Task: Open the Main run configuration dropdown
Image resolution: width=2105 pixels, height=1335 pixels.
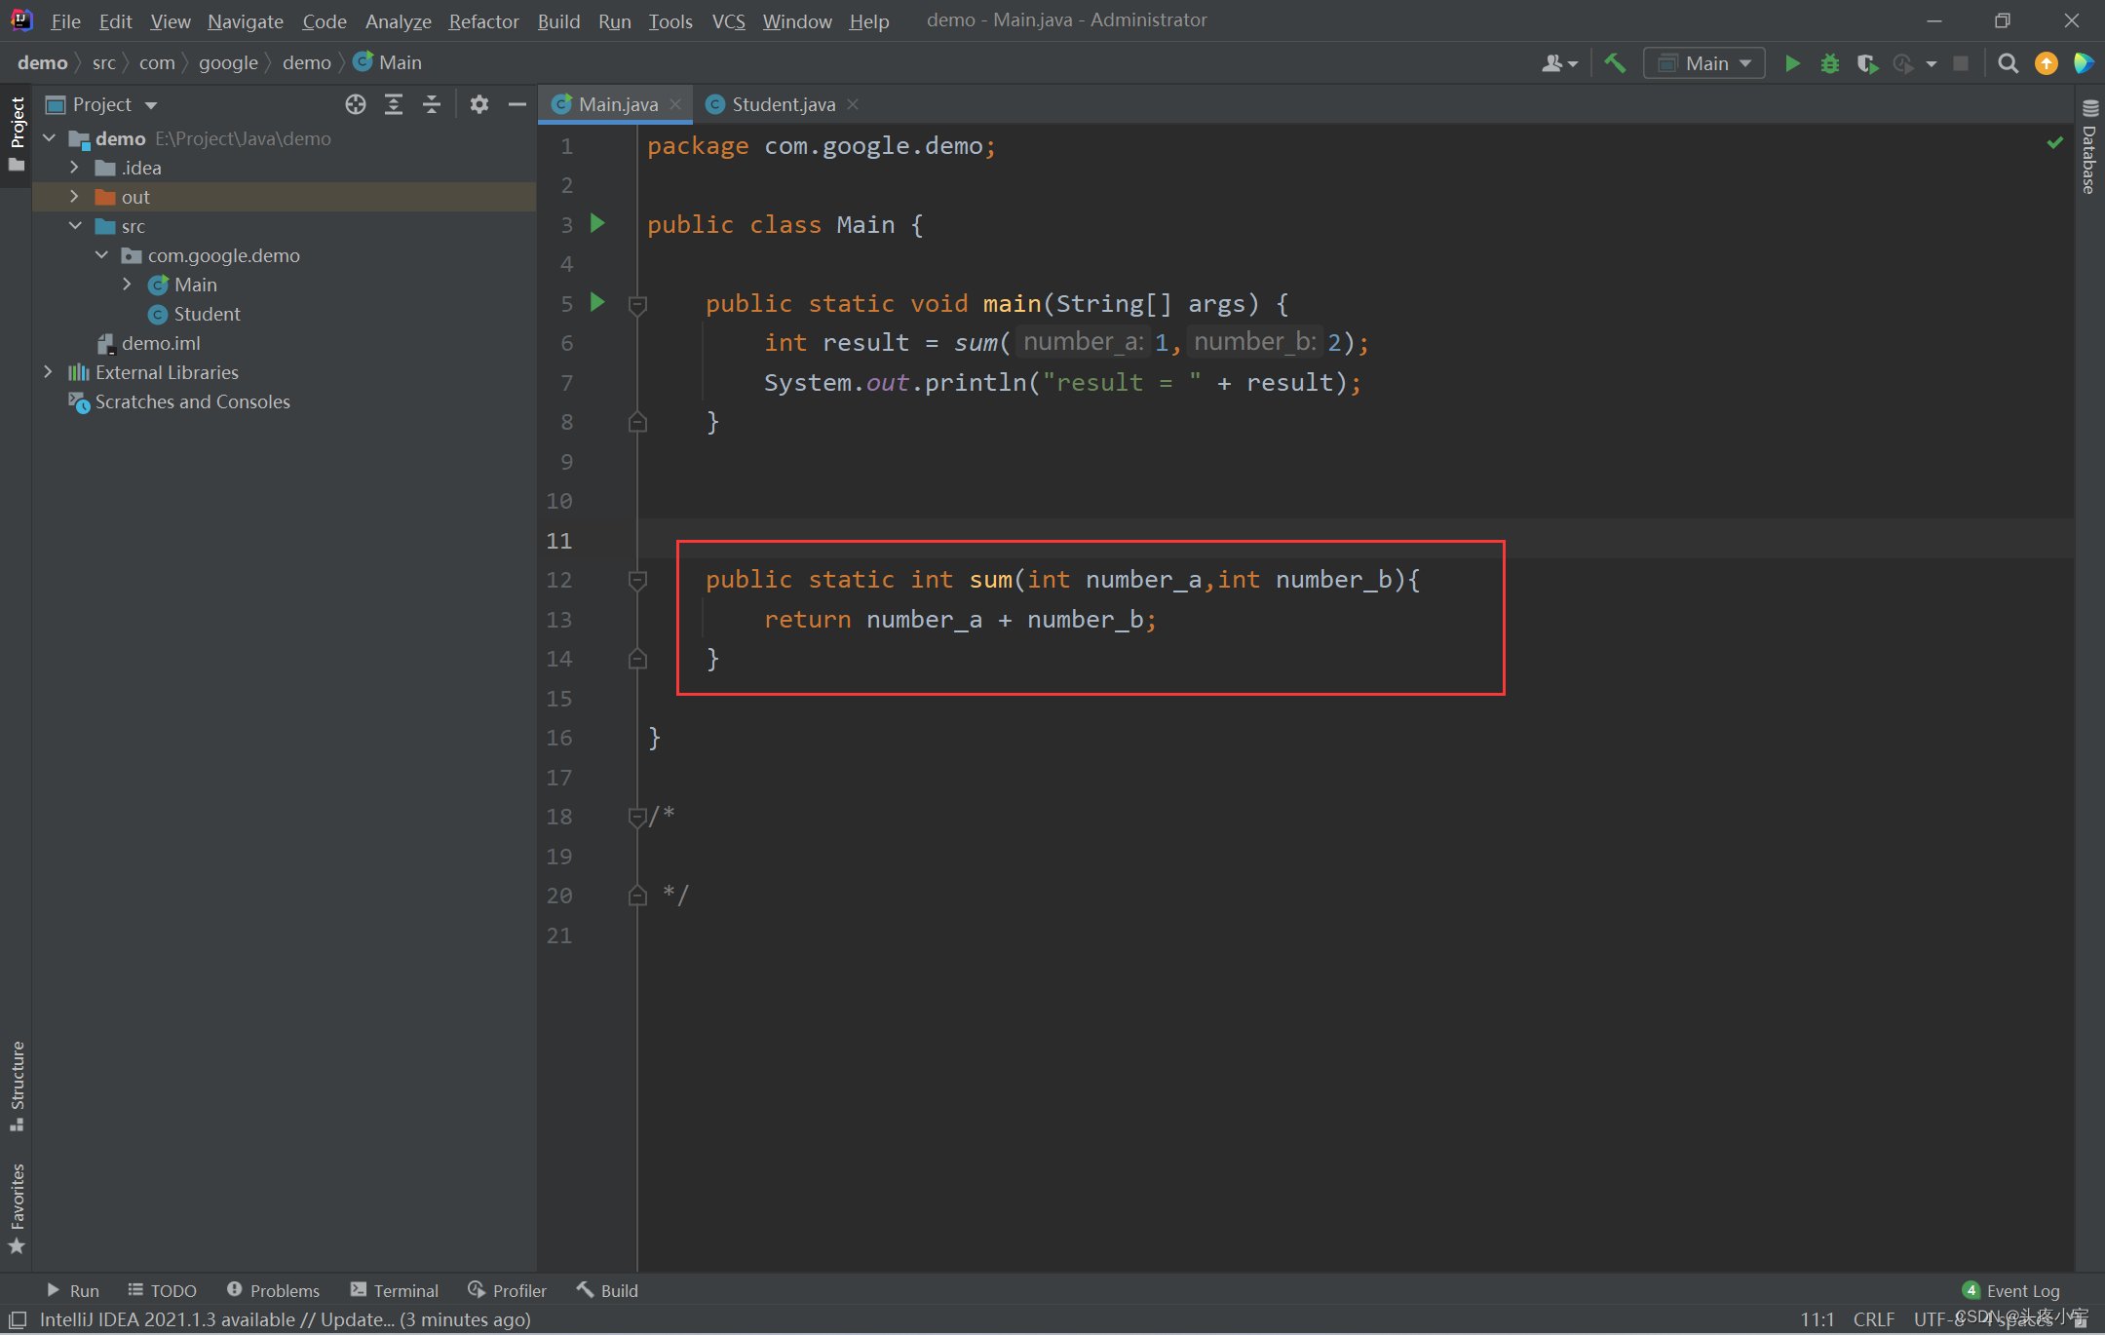Action: point(1704,63)
